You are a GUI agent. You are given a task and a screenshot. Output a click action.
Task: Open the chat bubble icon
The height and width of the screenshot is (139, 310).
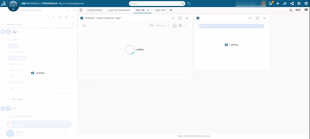pos(306,10)
